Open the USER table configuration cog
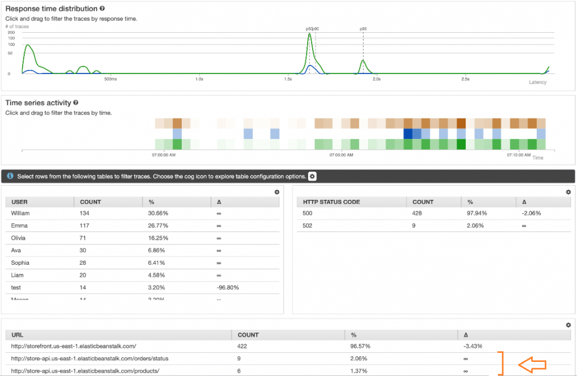Screen dimensions: 578x376 coord(277,192)
